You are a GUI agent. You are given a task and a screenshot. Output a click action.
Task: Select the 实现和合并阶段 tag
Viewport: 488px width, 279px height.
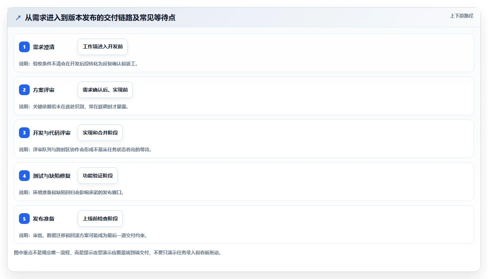coord(100,133)
